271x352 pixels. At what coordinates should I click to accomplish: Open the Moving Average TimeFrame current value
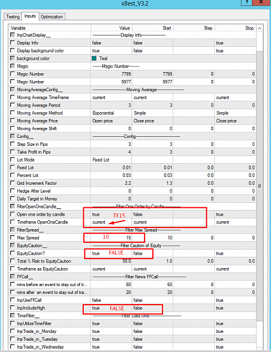[99, 97]
